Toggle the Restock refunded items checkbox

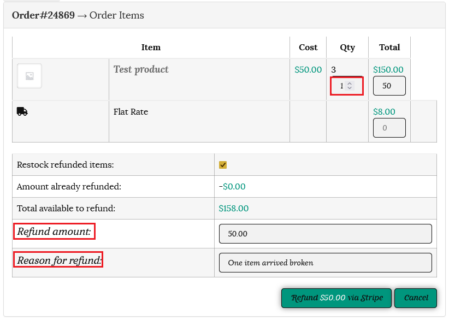coord(223,165)
